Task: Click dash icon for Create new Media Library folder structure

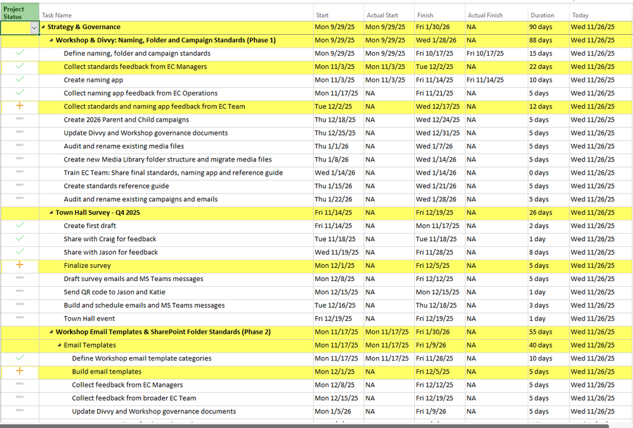Action: click(x=20, y=158)
